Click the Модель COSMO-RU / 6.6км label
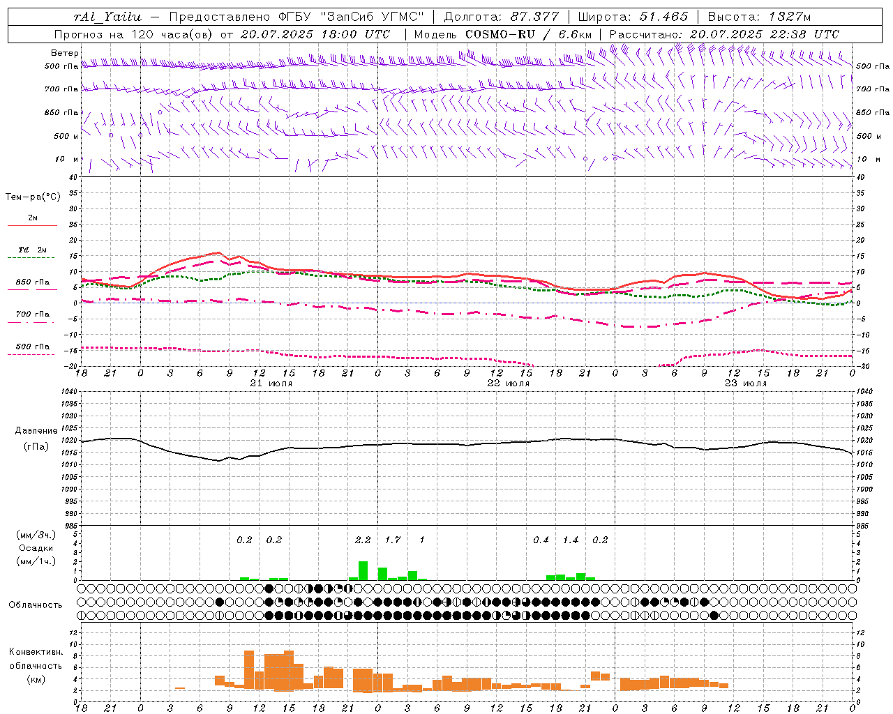Image resolution: width=893 pixels, height=714 pixels. [502, 34]
